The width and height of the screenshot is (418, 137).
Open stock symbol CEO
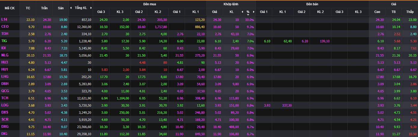5,27
